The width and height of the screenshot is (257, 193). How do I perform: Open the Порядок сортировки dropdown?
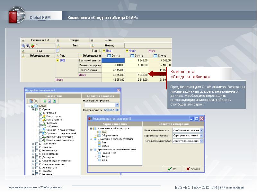click(201, 136)
